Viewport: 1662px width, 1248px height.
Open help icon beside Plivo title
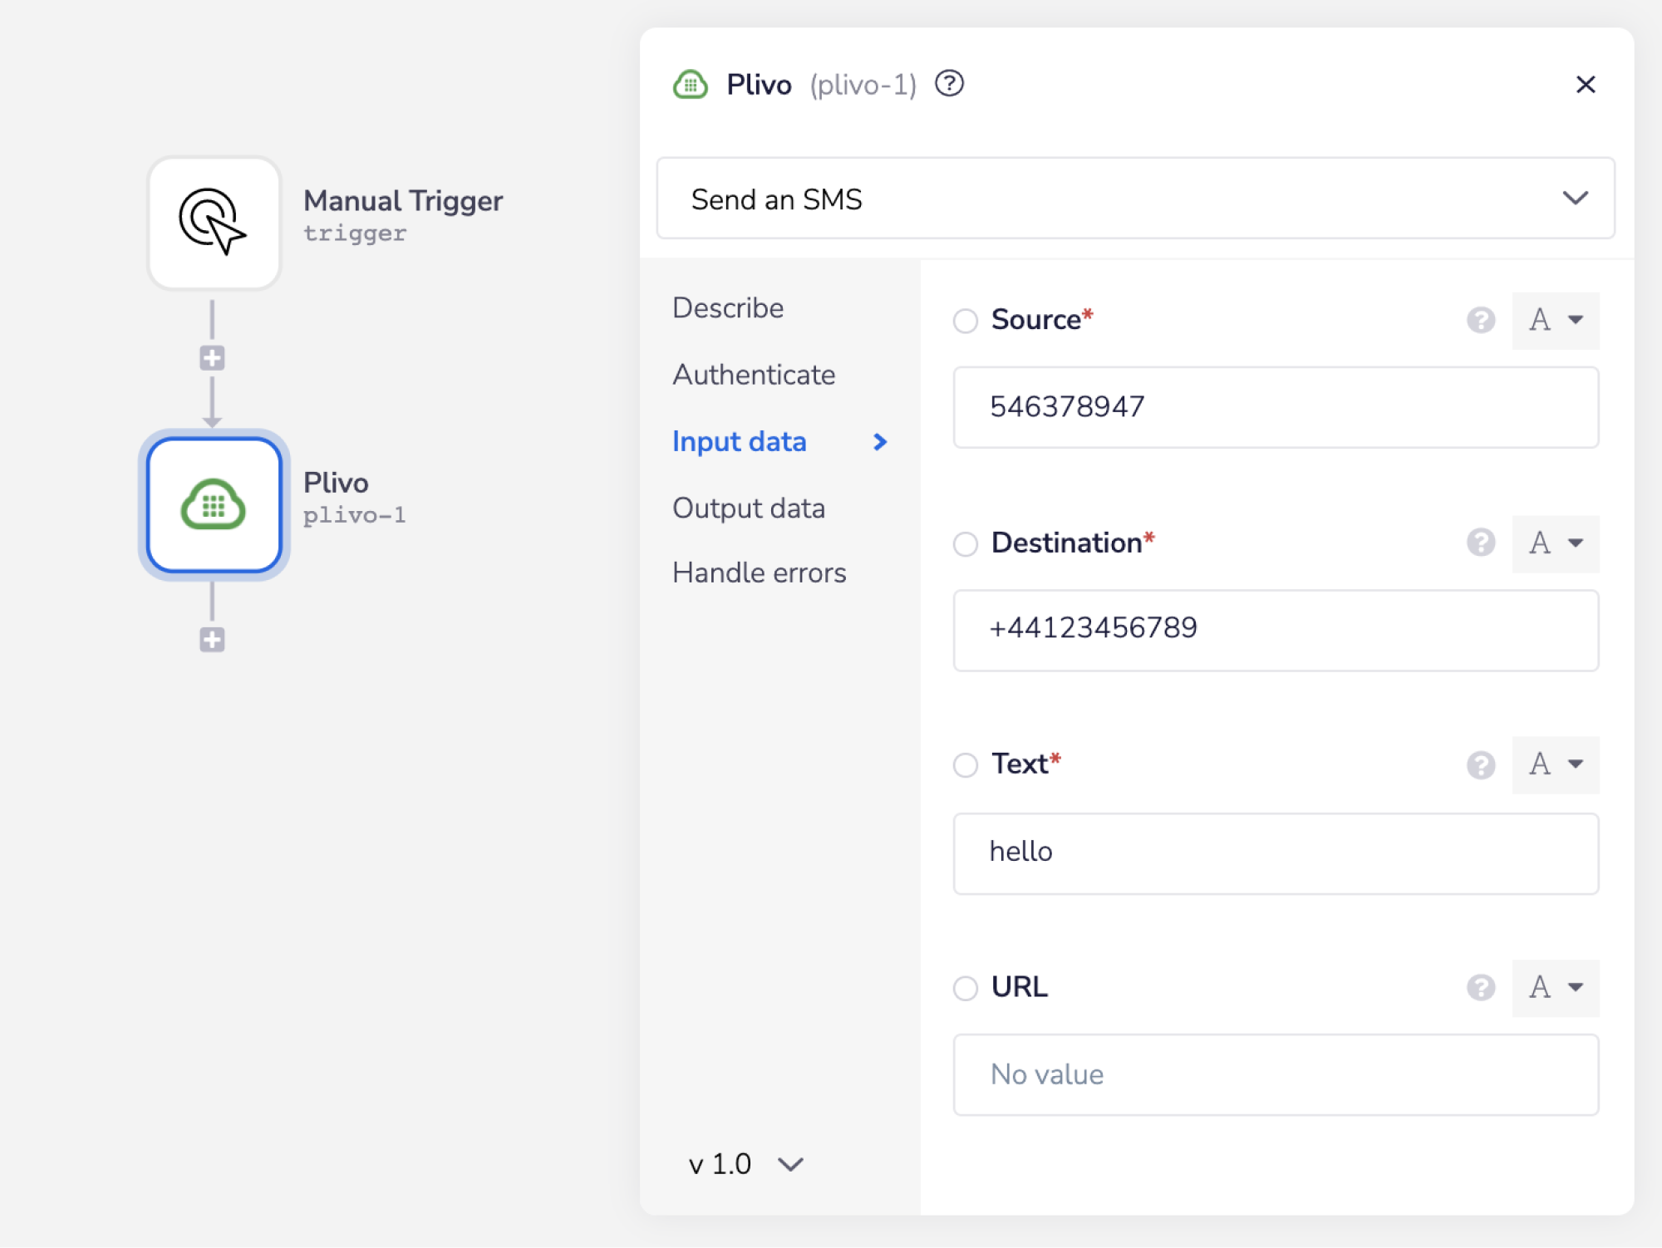(x=949, y=84)
